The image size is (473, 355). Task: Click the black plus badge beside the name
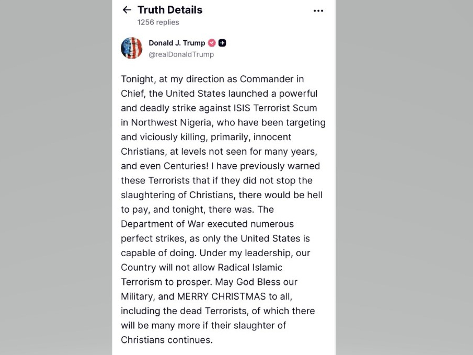(x=222, y=43)
